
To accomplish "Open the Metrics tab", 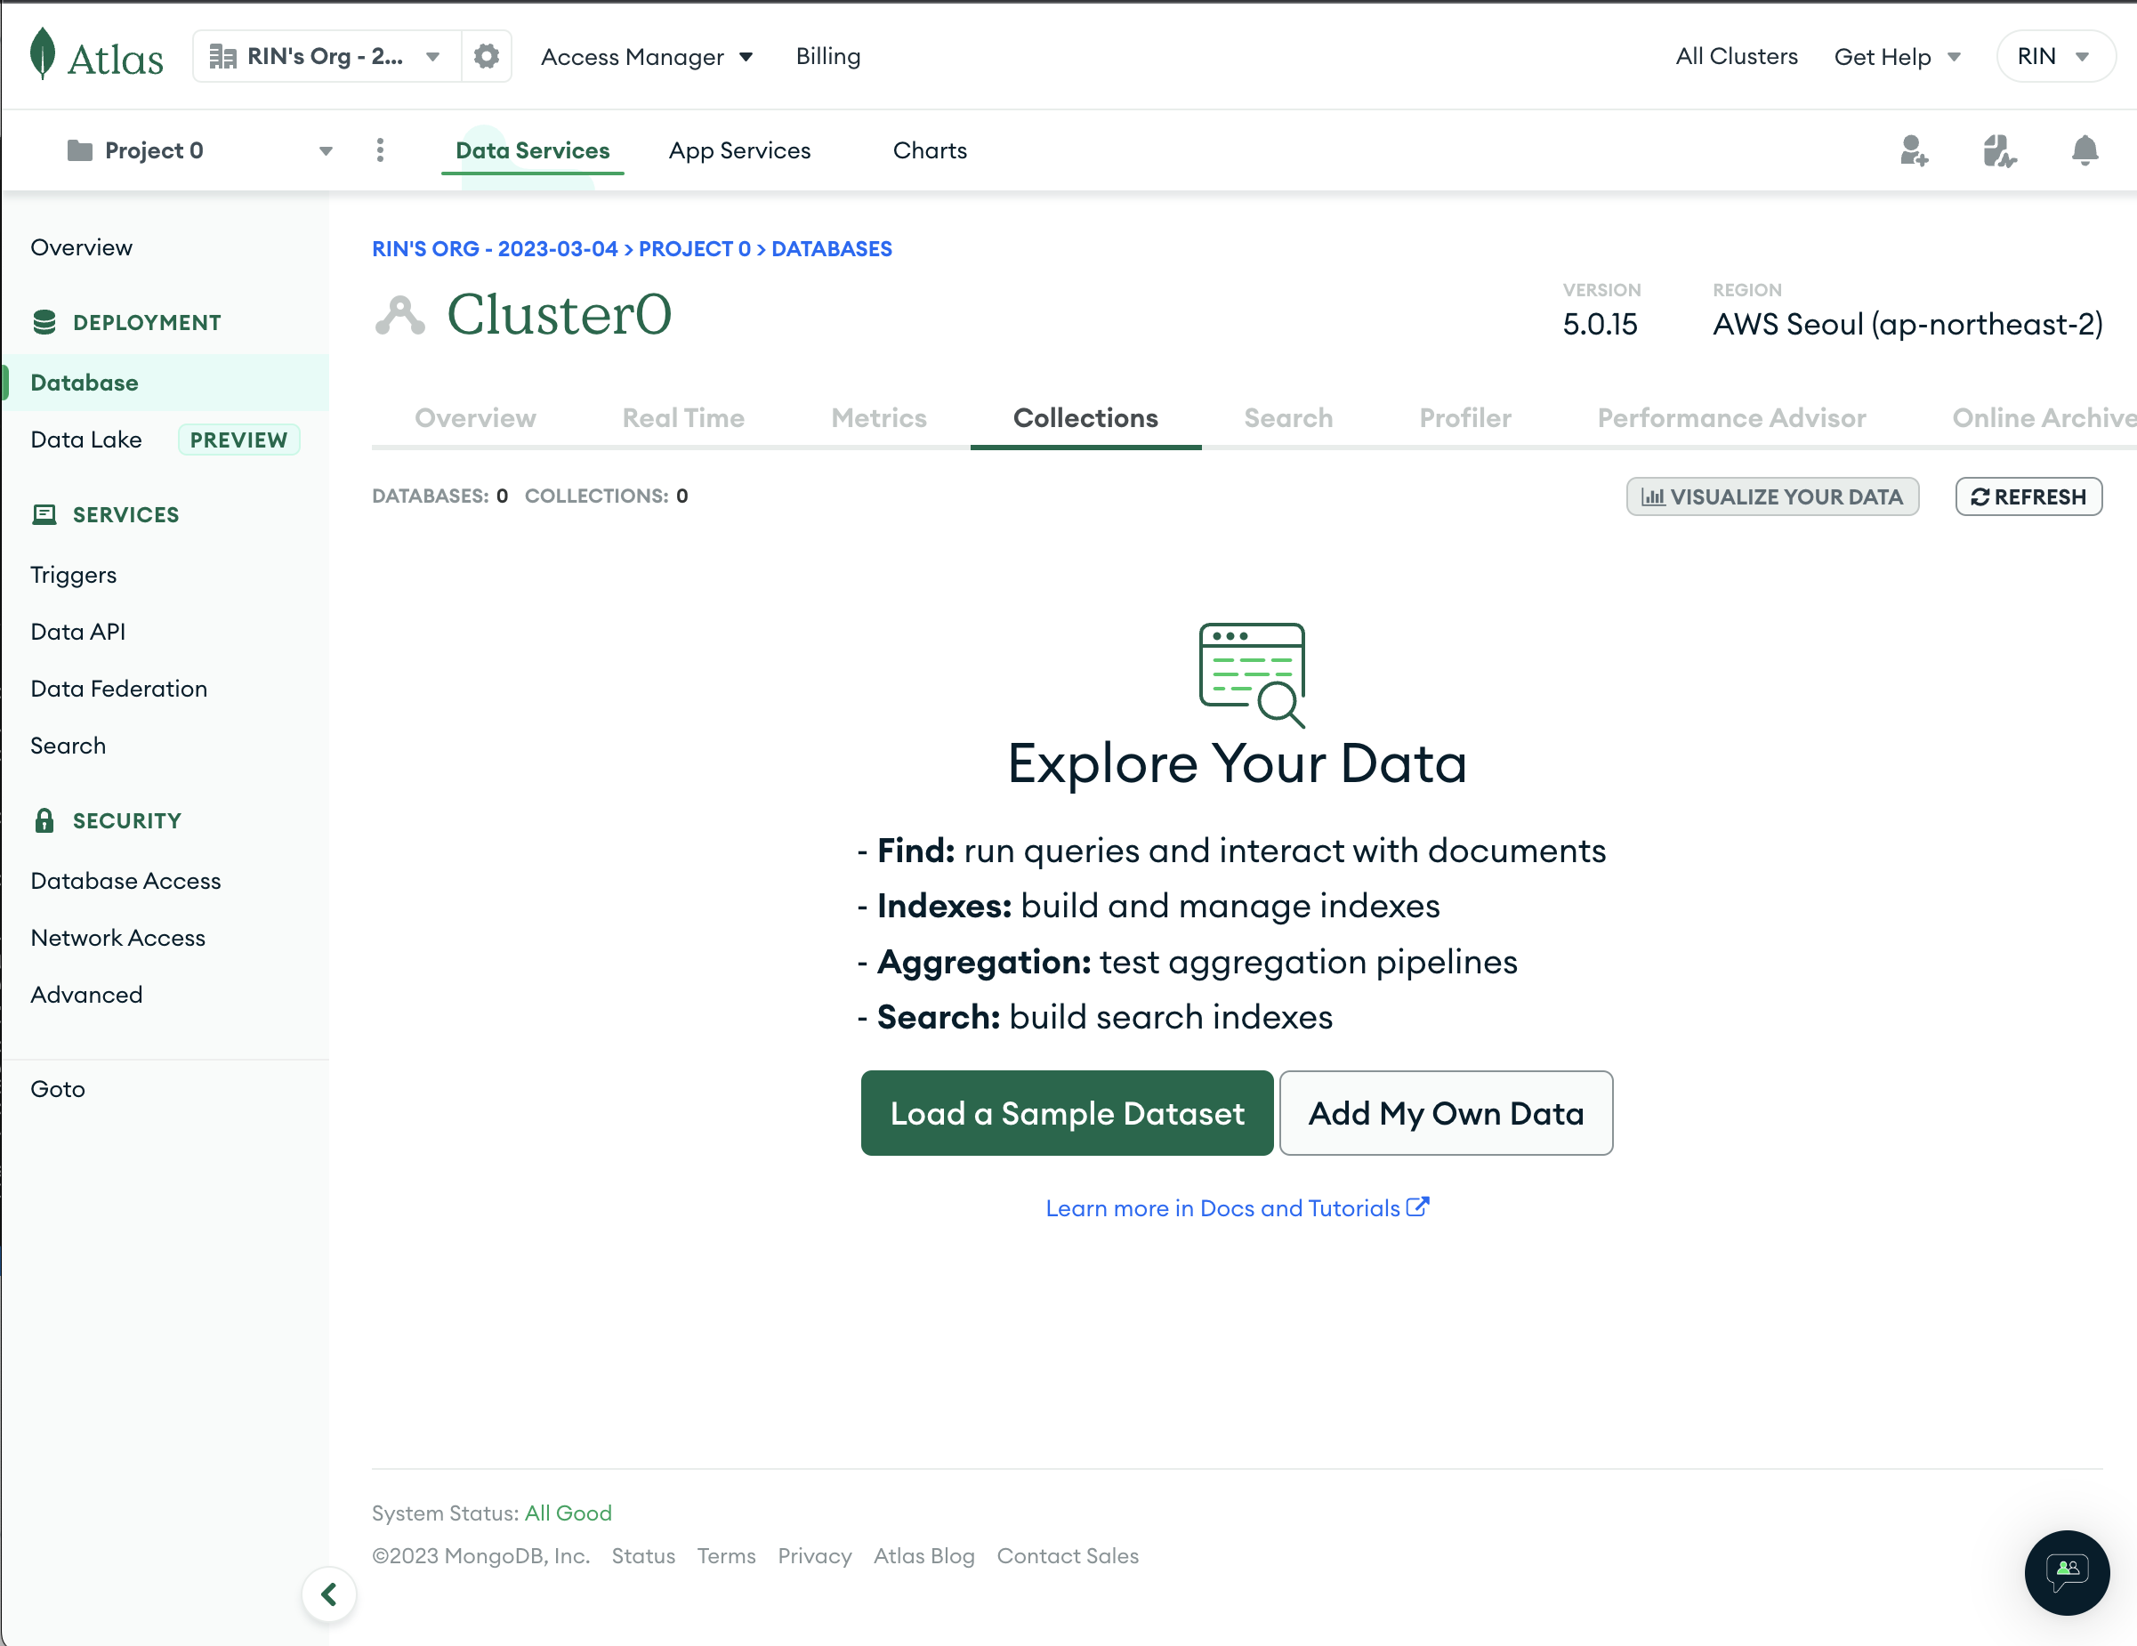I will [x=879, y=418].
